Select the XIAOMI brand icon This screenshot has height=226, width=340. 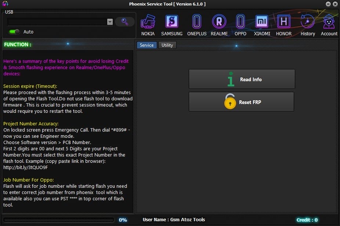coord(261,24)
